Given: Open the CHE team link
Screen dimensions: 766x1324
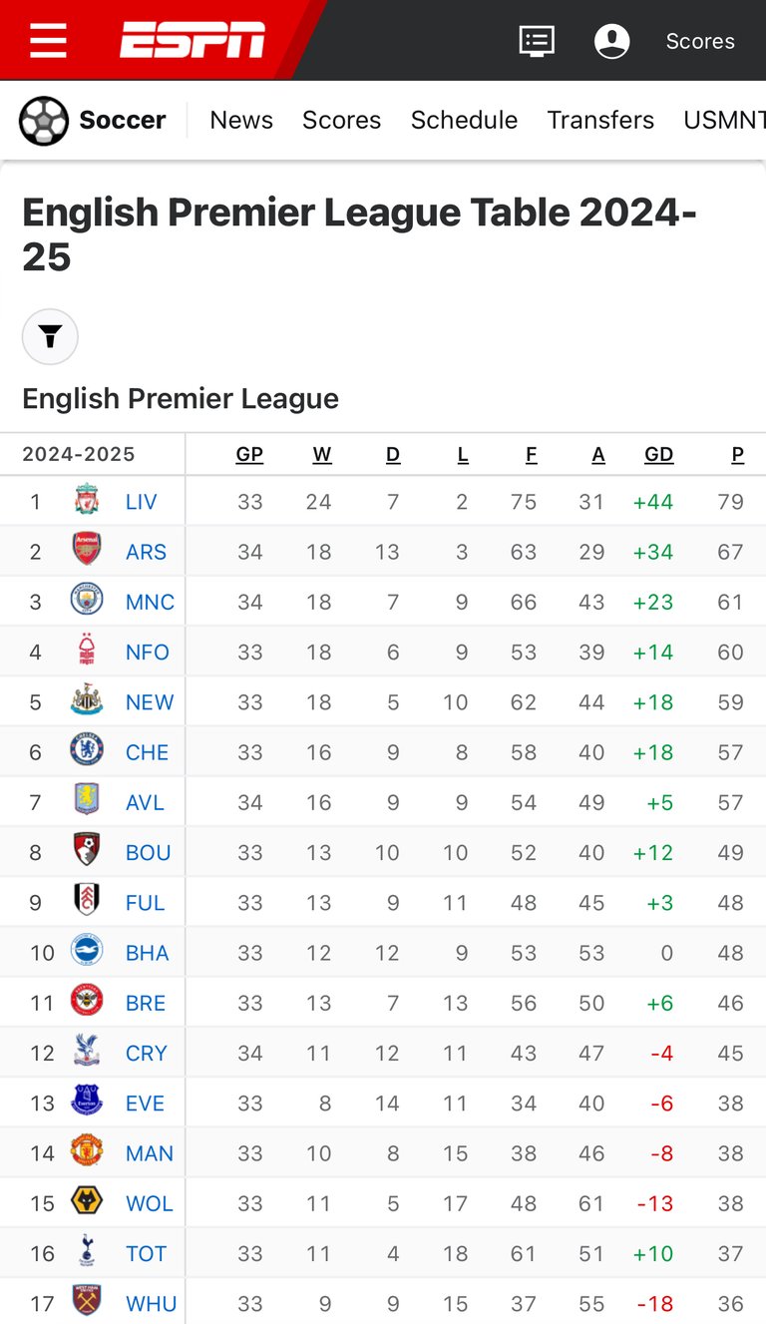Looking at the screenshot, I should coord(147,752).
